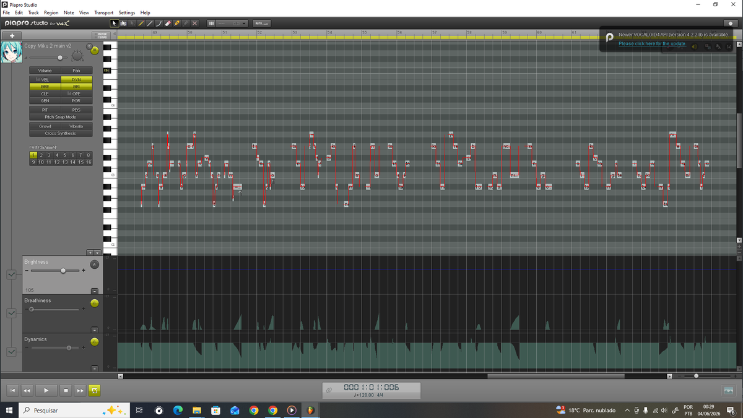Adjust the Brightness slider
743x418 pixels.
click(x=63, y=271)
